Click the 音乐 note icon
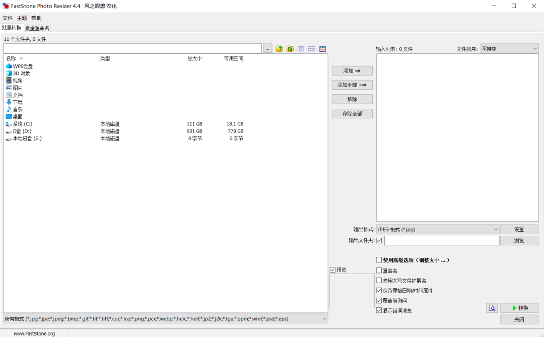This screenshot has width=544, height=337. click(9, 109)
